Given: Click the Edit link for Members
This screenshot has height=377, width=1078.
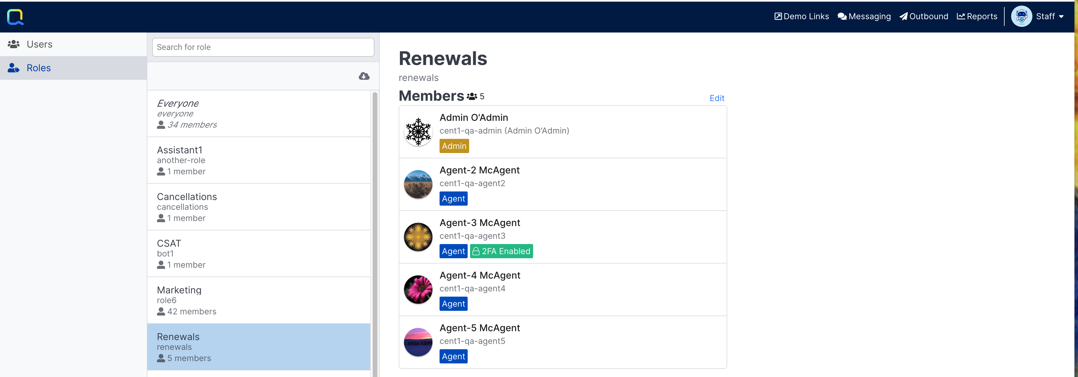Looking at the screenshot, I should click(716, 98).
